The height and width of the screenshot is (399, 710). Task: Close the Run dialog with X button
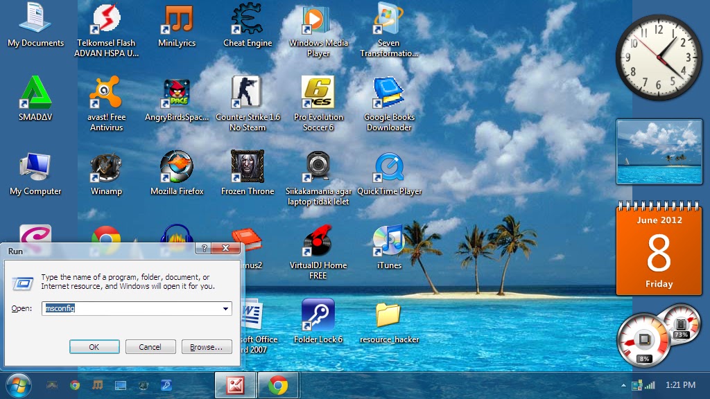[x=225, y=248]
